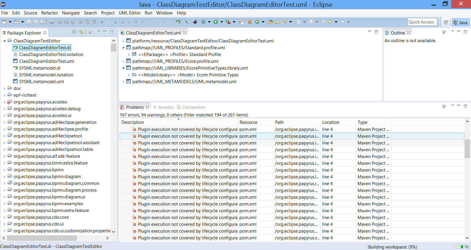Open the Refactor menu
Screen dimensions: 471x250
[x=50, y=13]
